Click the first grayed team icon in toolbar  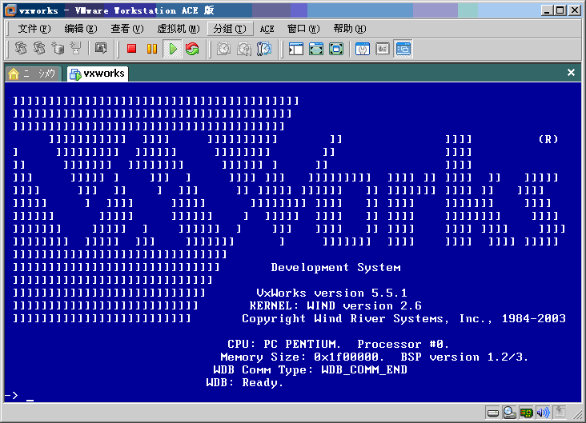[x=21, y=49]
